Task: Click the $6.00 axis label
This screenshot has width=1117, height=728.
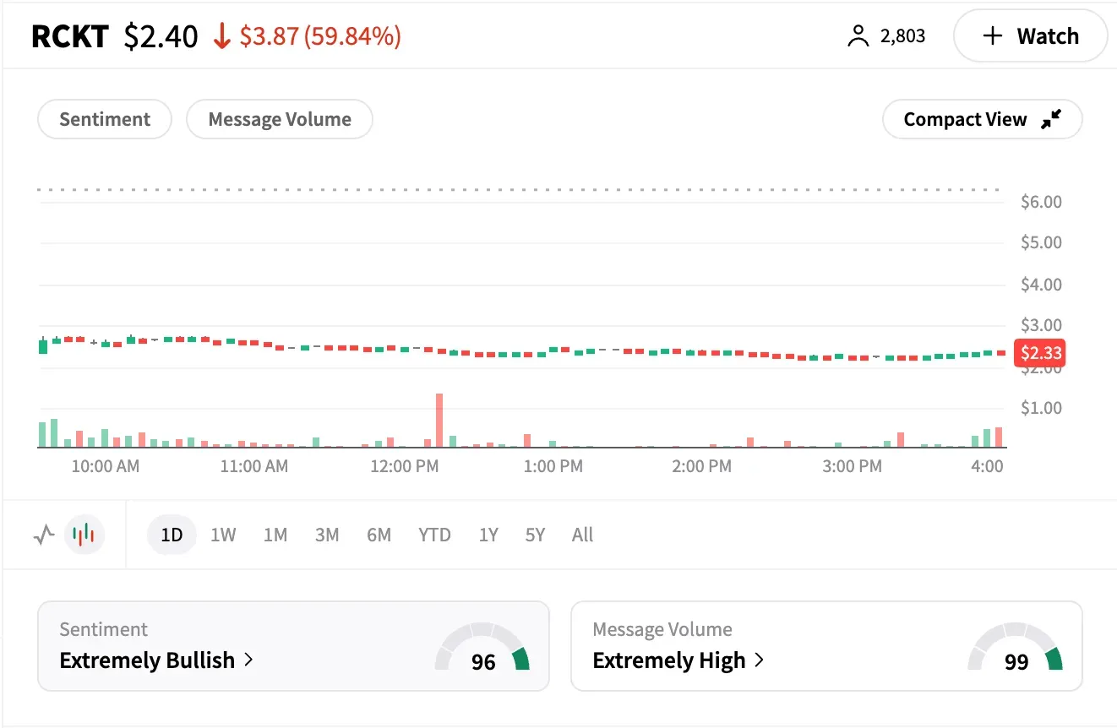Action: (1041, 202)
